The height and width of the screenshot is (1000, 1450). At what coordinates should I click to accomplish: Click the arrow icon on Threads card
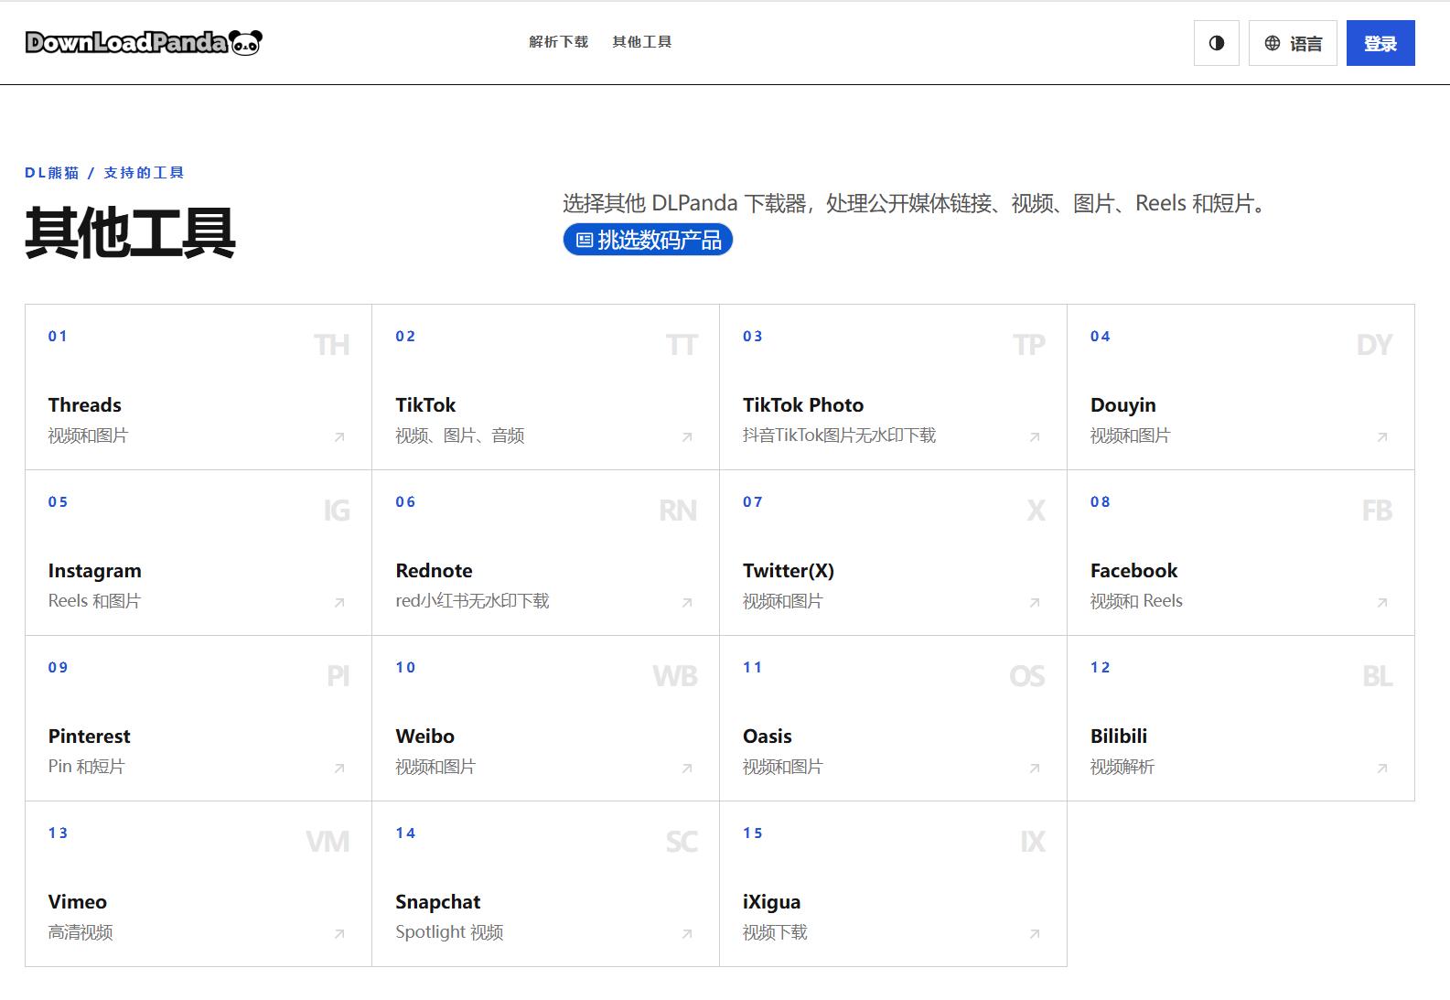click(x=339, y=437)
